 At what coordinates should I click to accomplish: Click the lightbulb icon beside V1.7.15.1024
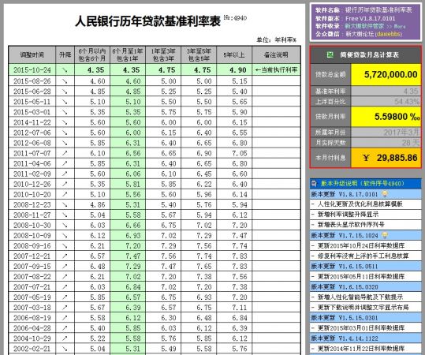pos(384,235)
